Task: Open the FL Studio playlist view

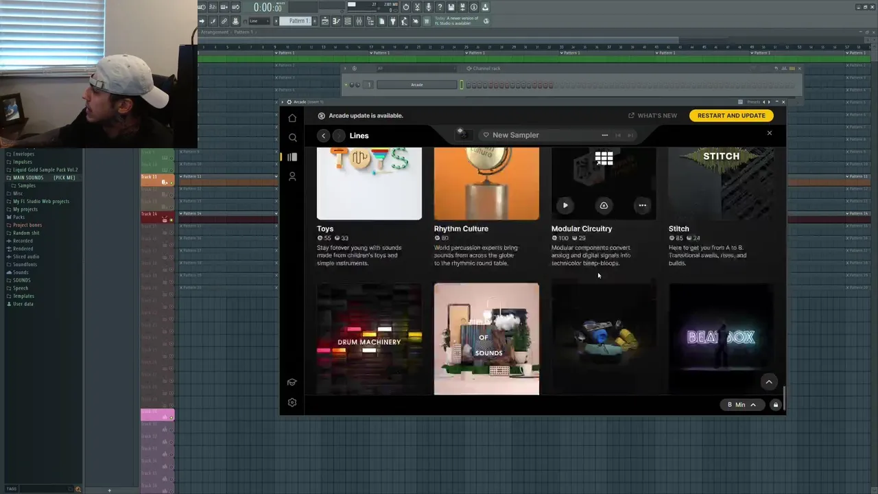Action: (324, 21)
